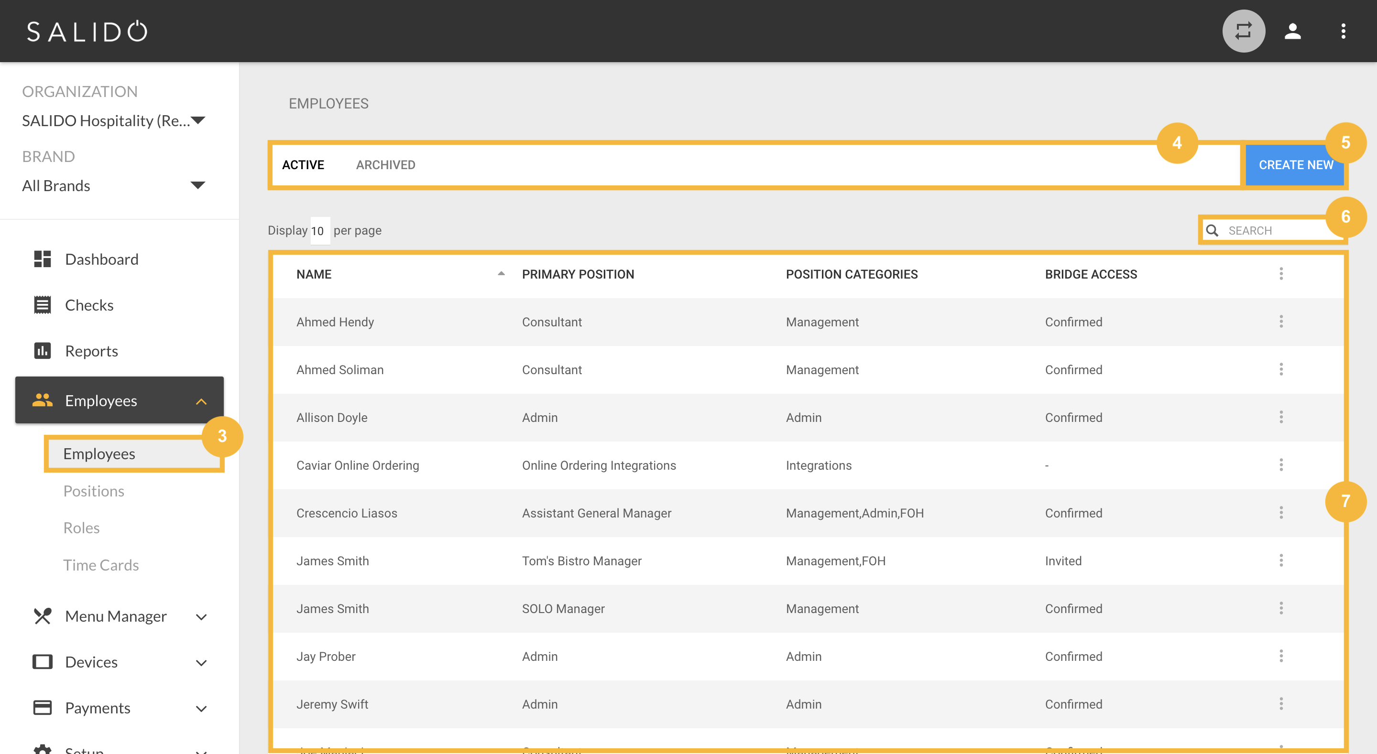Switch to the Archived tab
Viewport: 1377px width, 754px height.
pos(385,164)
